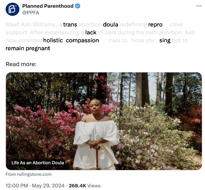Viewport: 205px width, 190px height.
Task: Follow the "From rollingstone.com" source link
Action: (29, 174)
